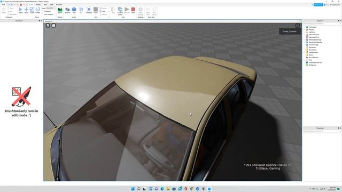Open Windows taskbar Search
The image size is (342, 192).
[138, 189]
